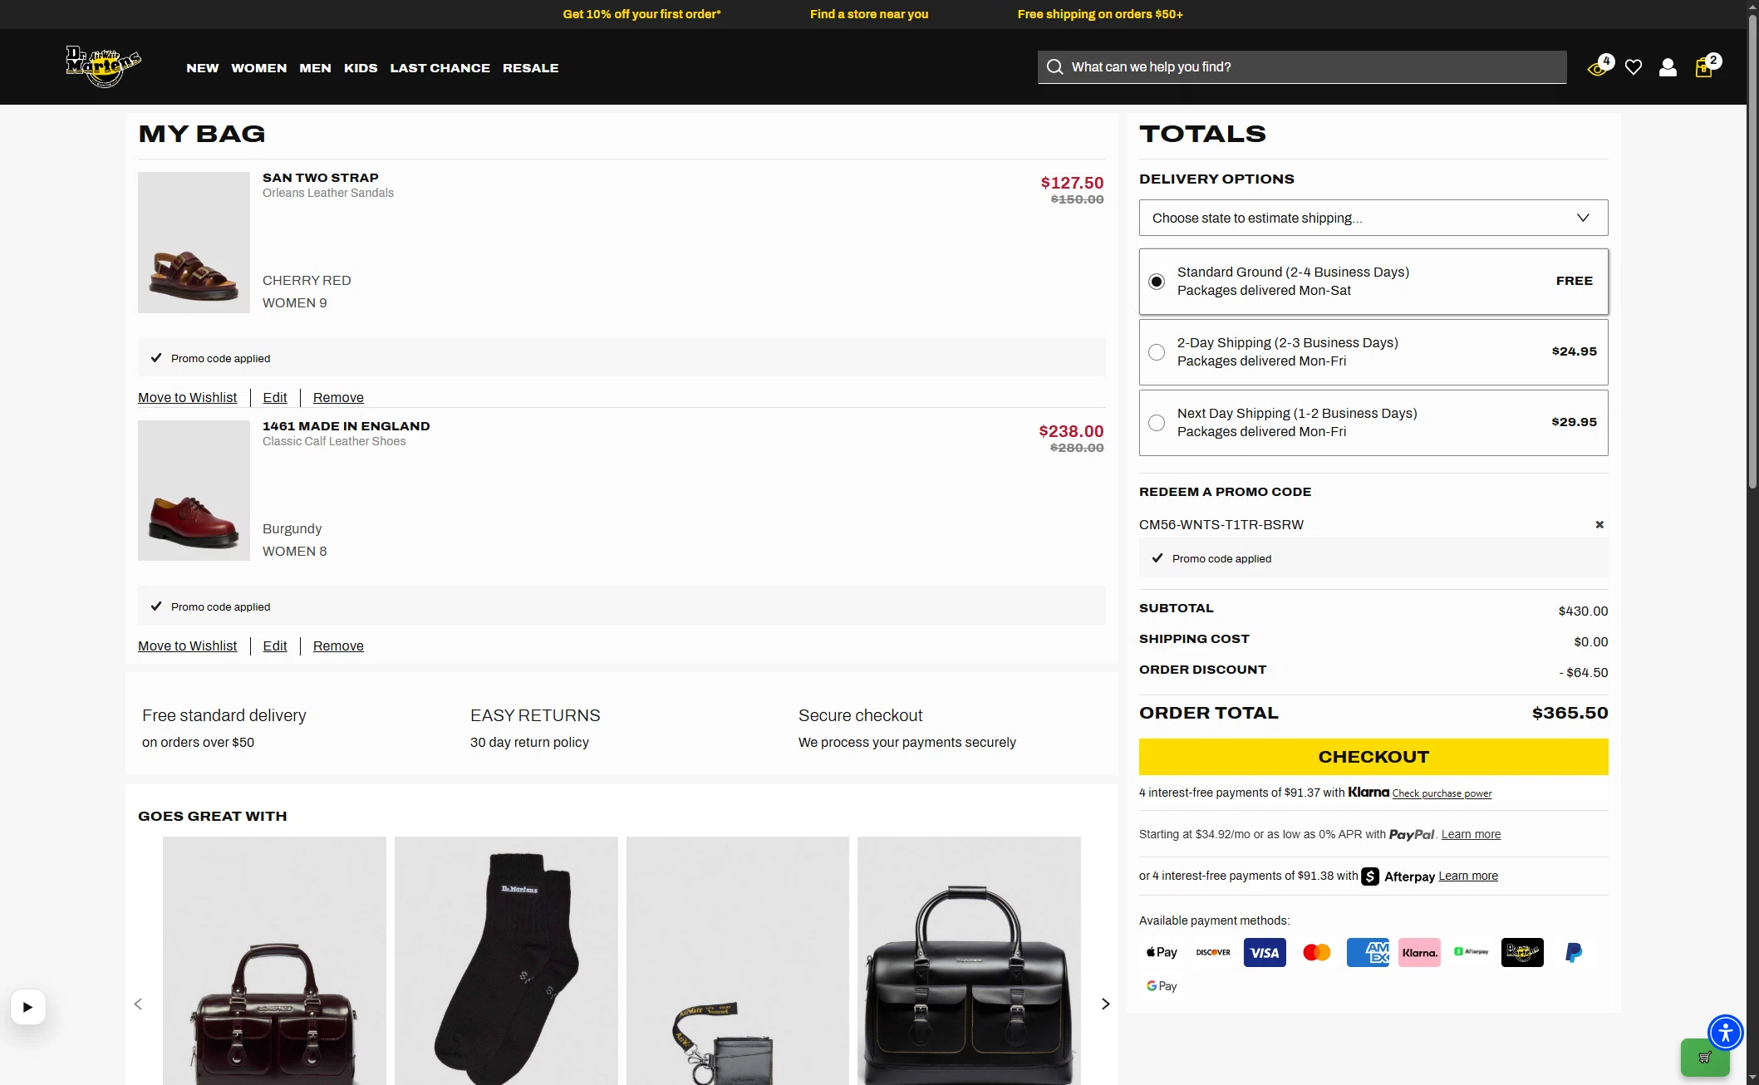Viewport: 1759px width, 1085px height.
Task: Edit the 1461 Made in England item
Action: tap(275, 646)
